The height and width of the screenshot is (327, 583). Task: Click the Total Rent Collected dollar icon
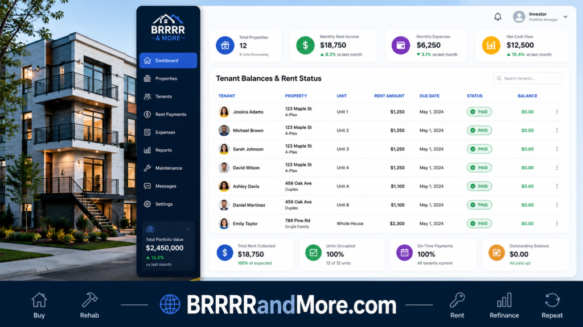coord(224,253)
